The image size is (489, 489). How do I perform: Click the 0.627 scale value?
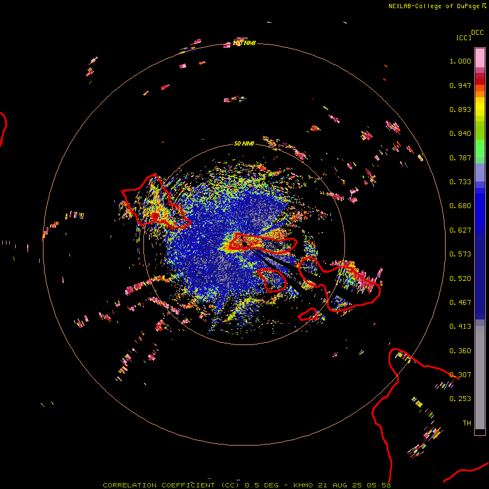click(x=460, y=230)
